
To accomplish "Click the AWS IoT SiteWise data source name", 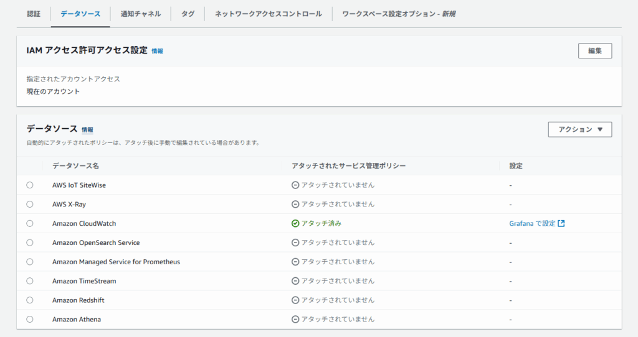I will (79, 185).
